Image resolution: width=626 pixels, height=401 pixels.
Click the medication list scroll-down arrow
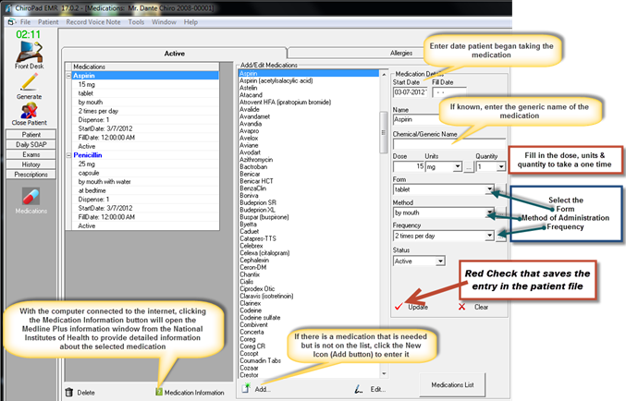tap(384, 374)
